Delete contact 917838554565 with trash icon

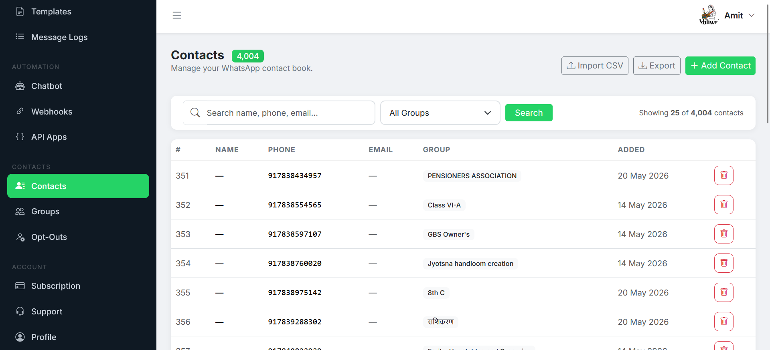[723, 205]
